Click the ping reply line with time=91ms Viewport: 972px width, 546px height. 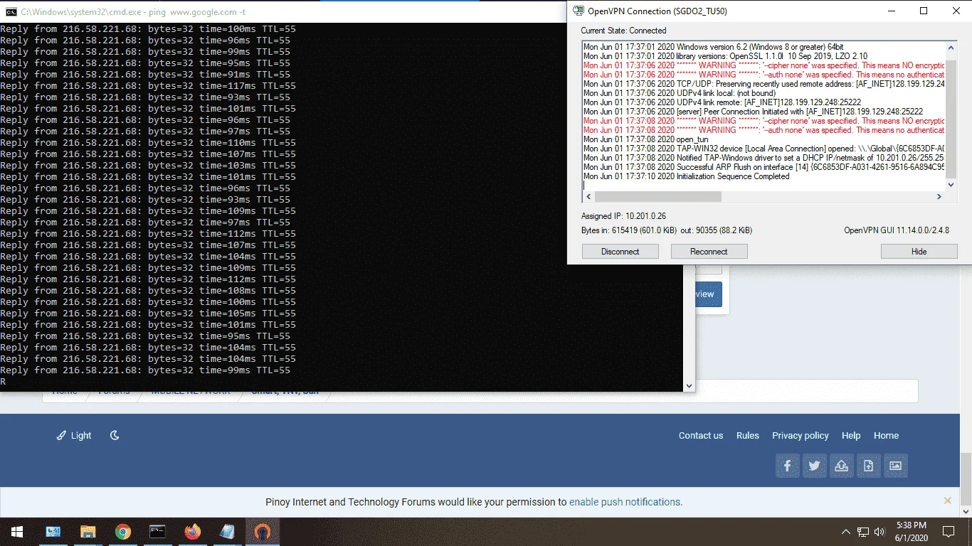click(x=145, y=75)
